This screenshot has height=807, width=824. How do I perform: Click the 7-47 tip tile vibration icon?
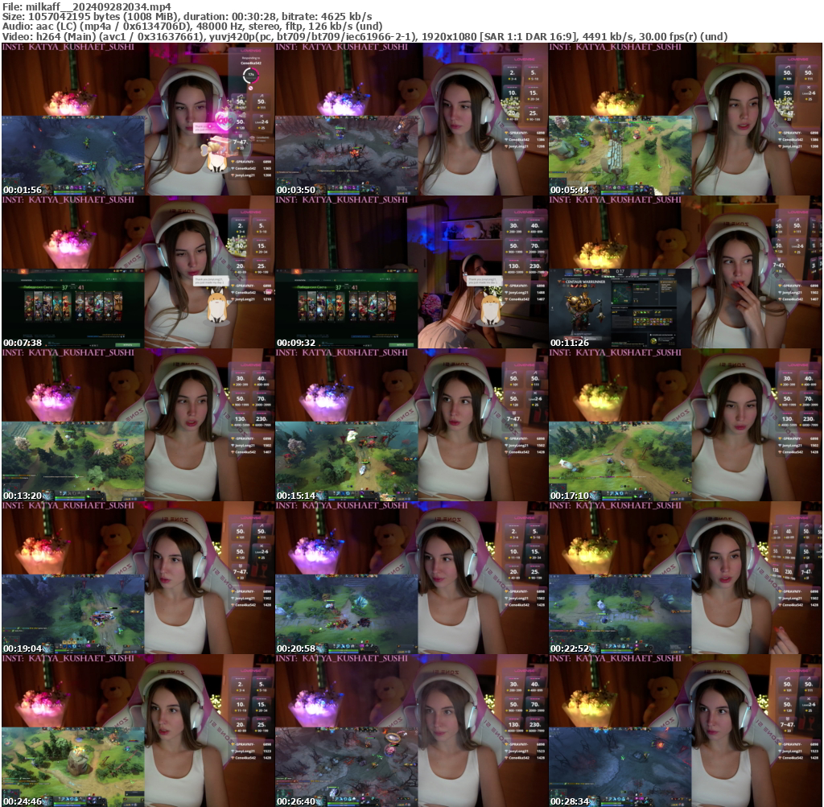click(x=241, y=136)
